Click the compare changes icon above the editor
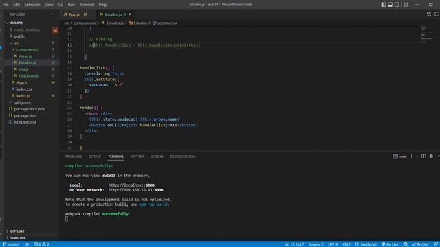The width and height of the screenshot is (440, 247). tap(429, 14)
